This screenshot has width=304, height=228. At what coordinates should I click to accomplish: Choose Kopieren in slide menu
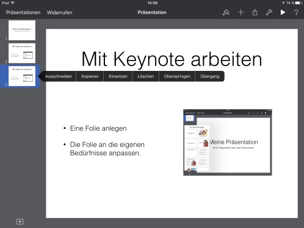pyautogui.click(x=90, y=76)
